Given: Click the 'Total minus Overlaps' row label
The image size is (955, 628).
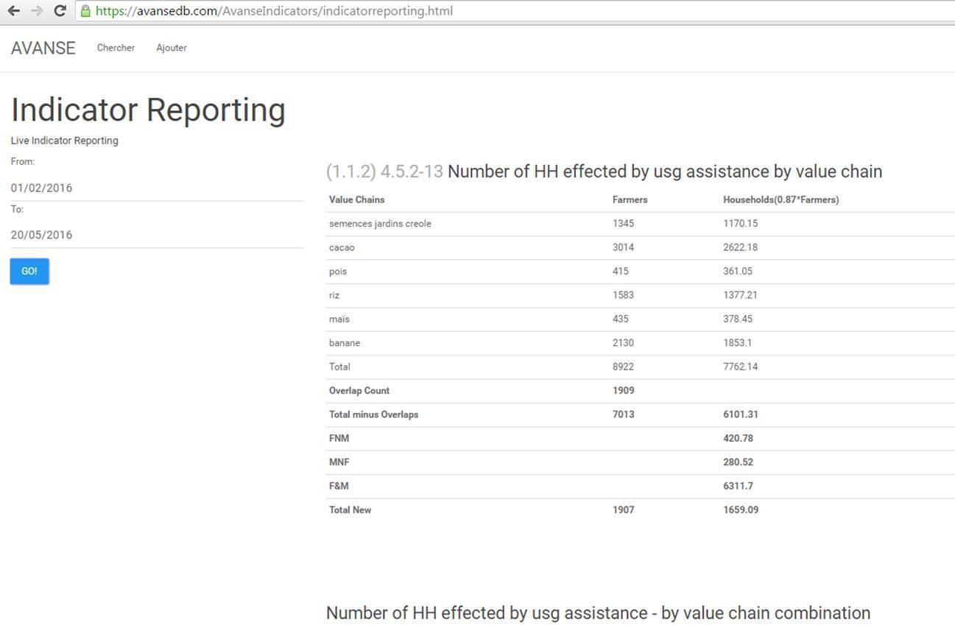Looking at the screenshot, I should 373,414.
